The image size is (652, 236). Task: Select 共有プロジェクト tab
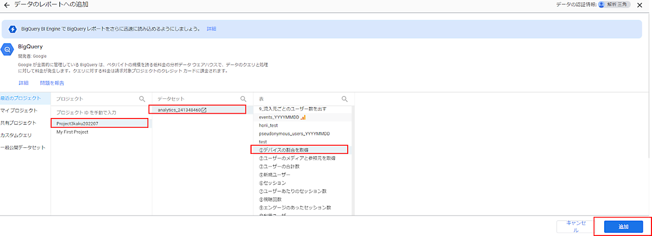tap(25, 123)
